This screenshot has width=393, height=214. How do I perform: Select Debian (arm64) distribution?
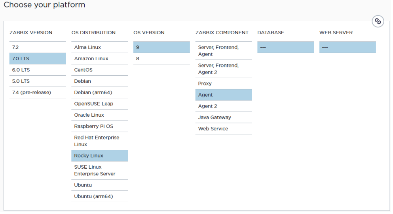99,92
